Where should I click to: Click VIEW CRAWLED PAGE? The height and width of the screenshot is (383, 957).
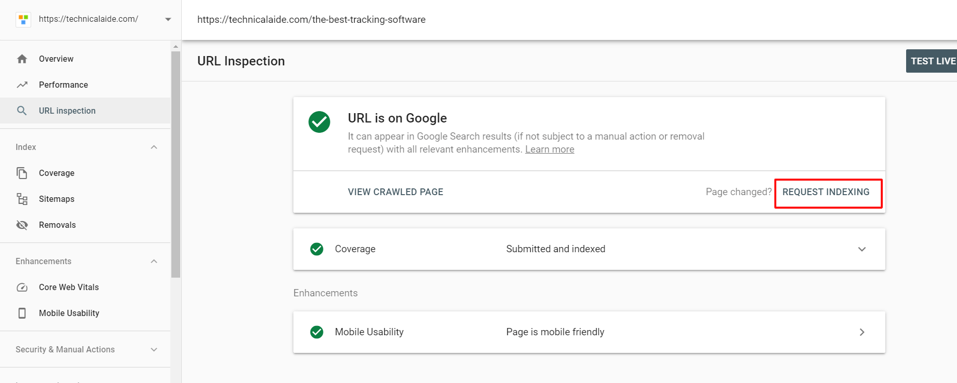(396, 192)
